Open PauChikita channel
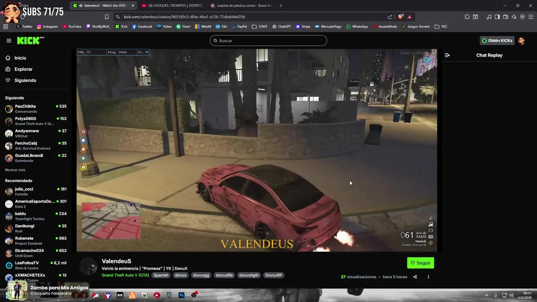The height and width of the screenshot is (302, 537). tap(36, 109)
